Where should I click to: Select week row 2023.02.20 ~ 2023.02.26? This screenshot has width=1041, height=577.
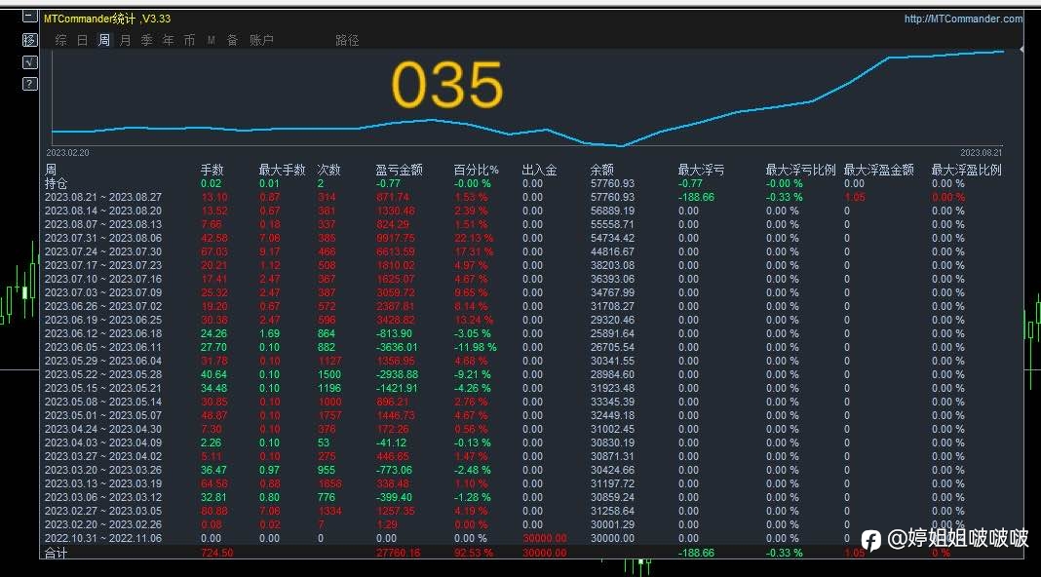tap(103, 524)
